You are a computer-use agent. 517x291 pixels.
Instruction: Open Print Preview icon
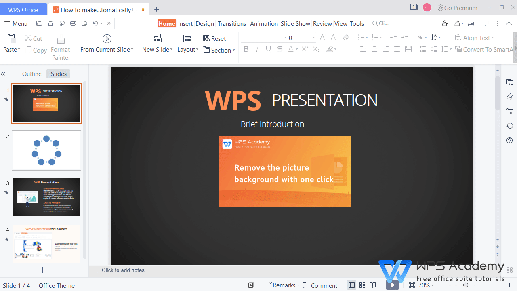(84, 23)
